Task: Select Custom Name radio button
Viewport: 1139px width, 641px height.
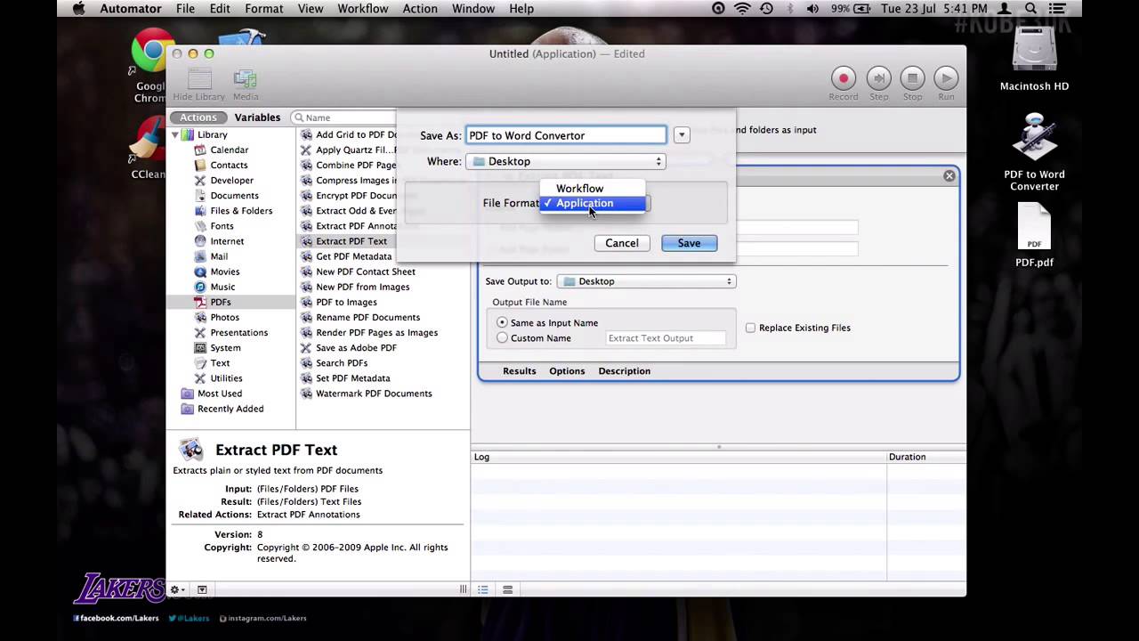Action: (503, 337)
